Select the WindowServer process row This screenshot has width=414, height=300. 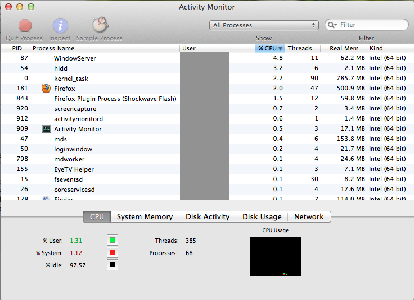207,58
